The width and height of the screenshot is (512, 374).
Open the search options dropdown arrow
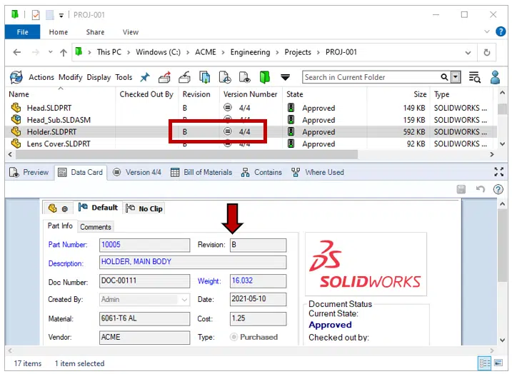456,77
